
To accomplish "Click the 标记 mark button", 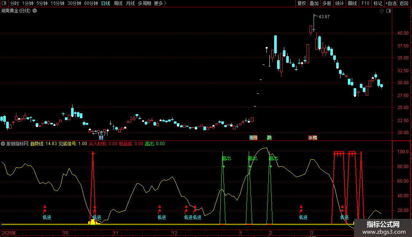I will tap(378, 3).
